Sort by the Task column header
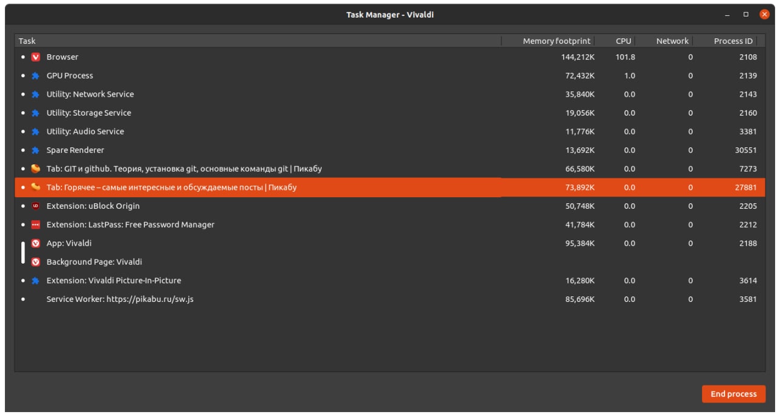The image size is (780, 417). pos(258,41)
